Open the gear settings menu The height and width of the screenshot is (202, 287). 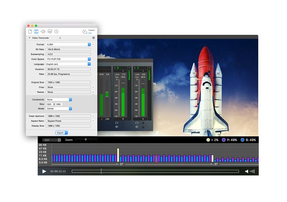coord(94,38)
